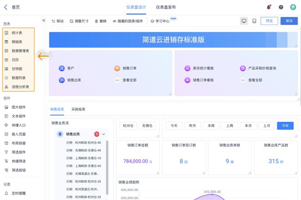Click the notification bell icon
The height and width of the screenshot is (200, 301).
click(x=269, y=7)
